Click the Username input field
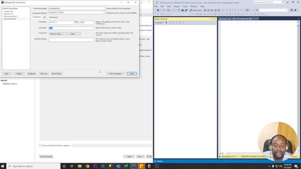 (71, 28)
